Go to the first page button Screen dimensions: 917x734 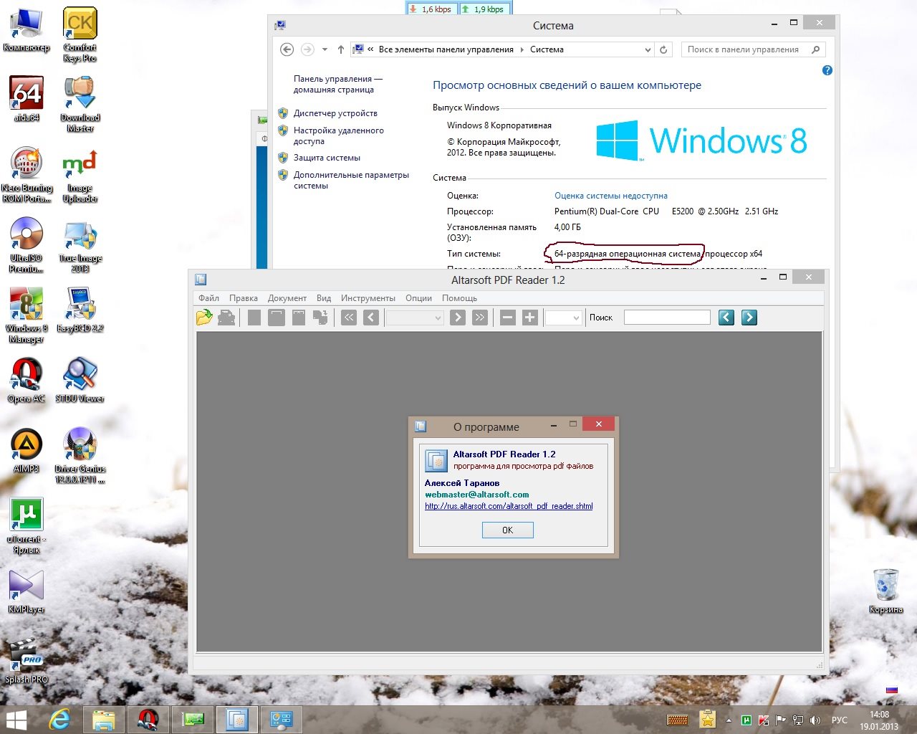coord(349,318)
